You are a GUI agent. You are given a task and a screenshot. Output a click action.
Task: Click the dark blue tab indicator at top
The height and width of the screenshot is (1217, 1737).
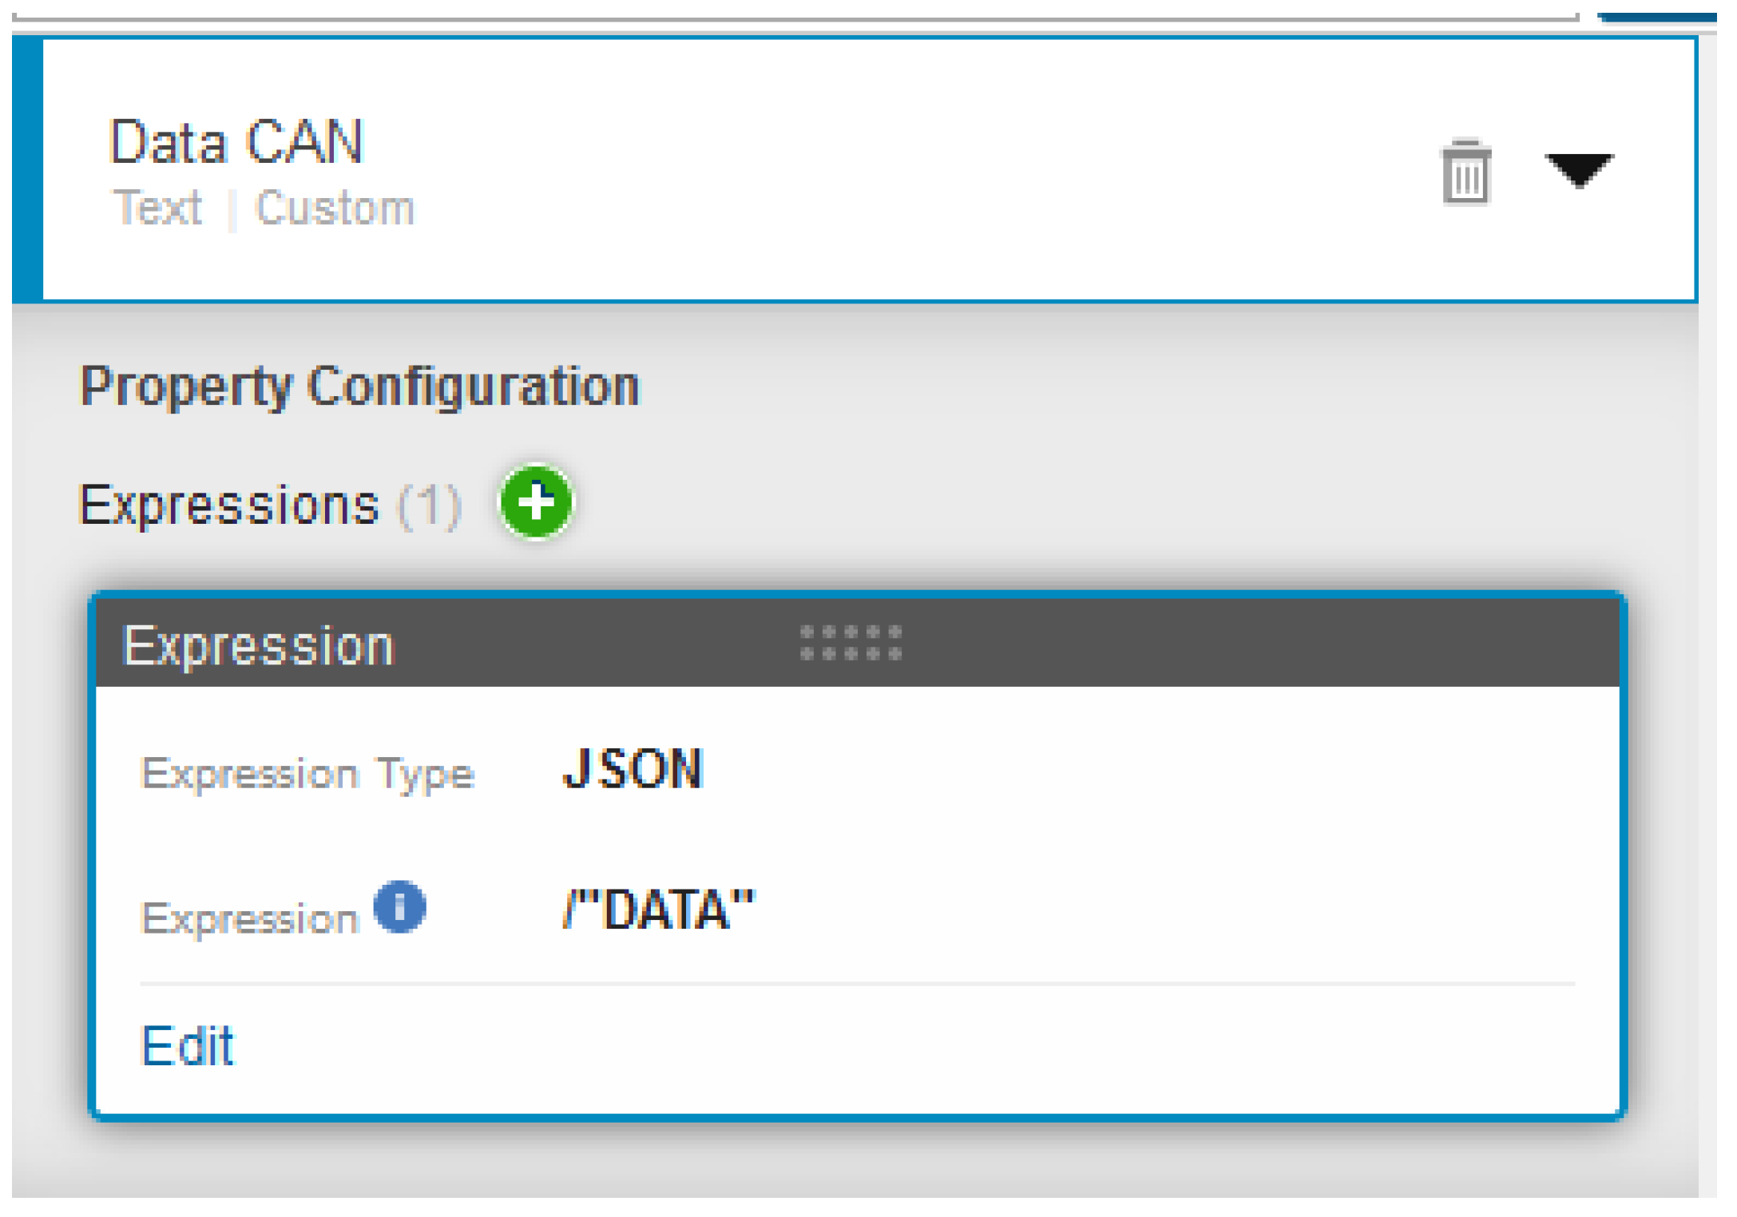(x=1657, y=17)
